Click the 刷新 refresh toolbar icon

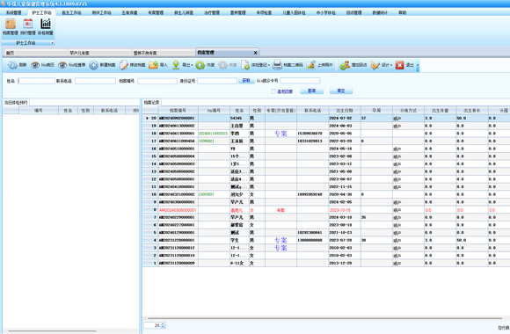click(x=12, y=65)
